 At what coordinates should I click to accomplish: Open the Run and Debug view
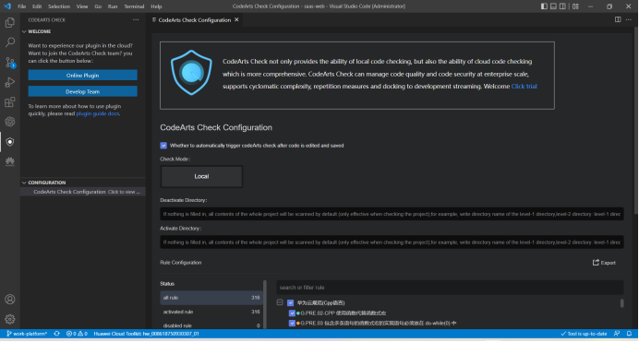(10, 82)
